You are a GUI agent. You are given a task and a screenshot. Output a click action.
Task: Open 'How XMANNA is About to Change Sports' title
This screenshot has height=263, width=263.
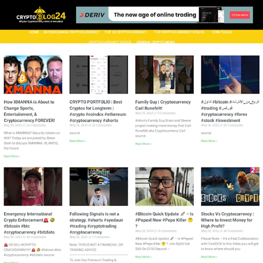tap(29, 111)
